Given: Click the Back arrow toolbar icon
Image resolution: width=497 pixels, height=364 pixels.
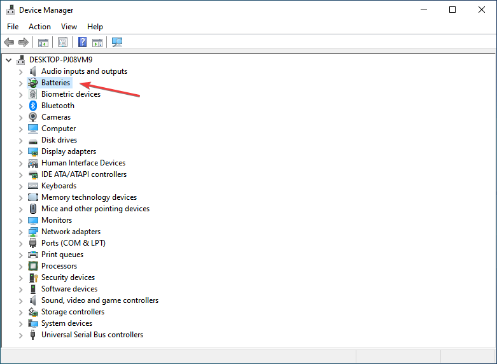Looking at the screenshot, I should tap(9, 42).
